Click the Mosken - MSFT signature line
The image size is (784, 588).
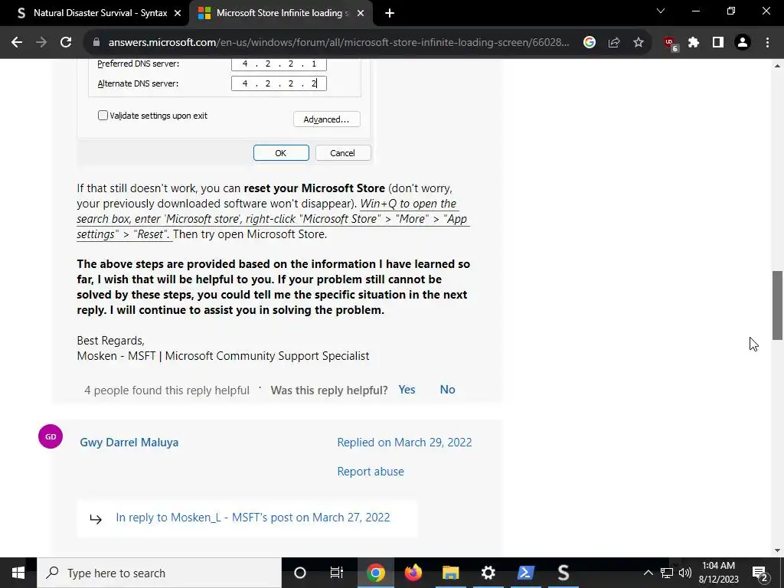tap(223, 356)
